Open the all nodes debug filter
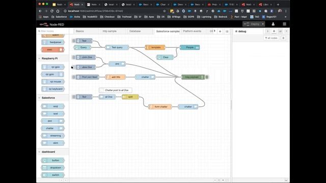326x183 pixels. [271, 38]
